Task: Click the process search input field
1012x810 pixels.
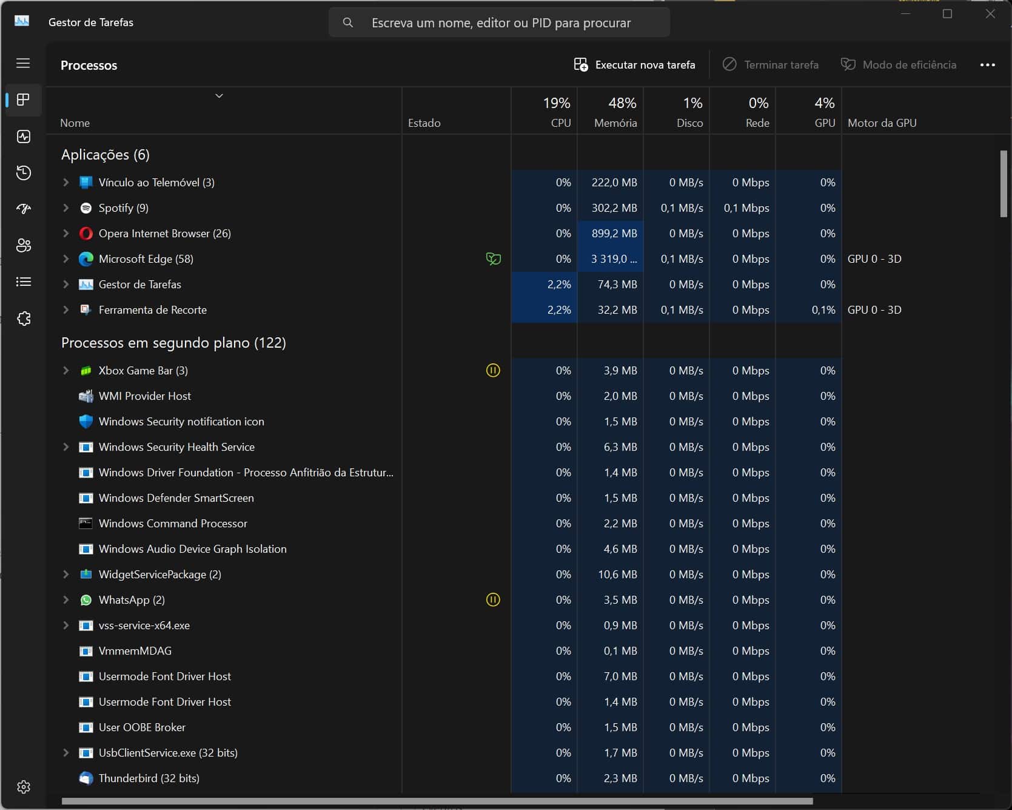Action: (500, 23)
